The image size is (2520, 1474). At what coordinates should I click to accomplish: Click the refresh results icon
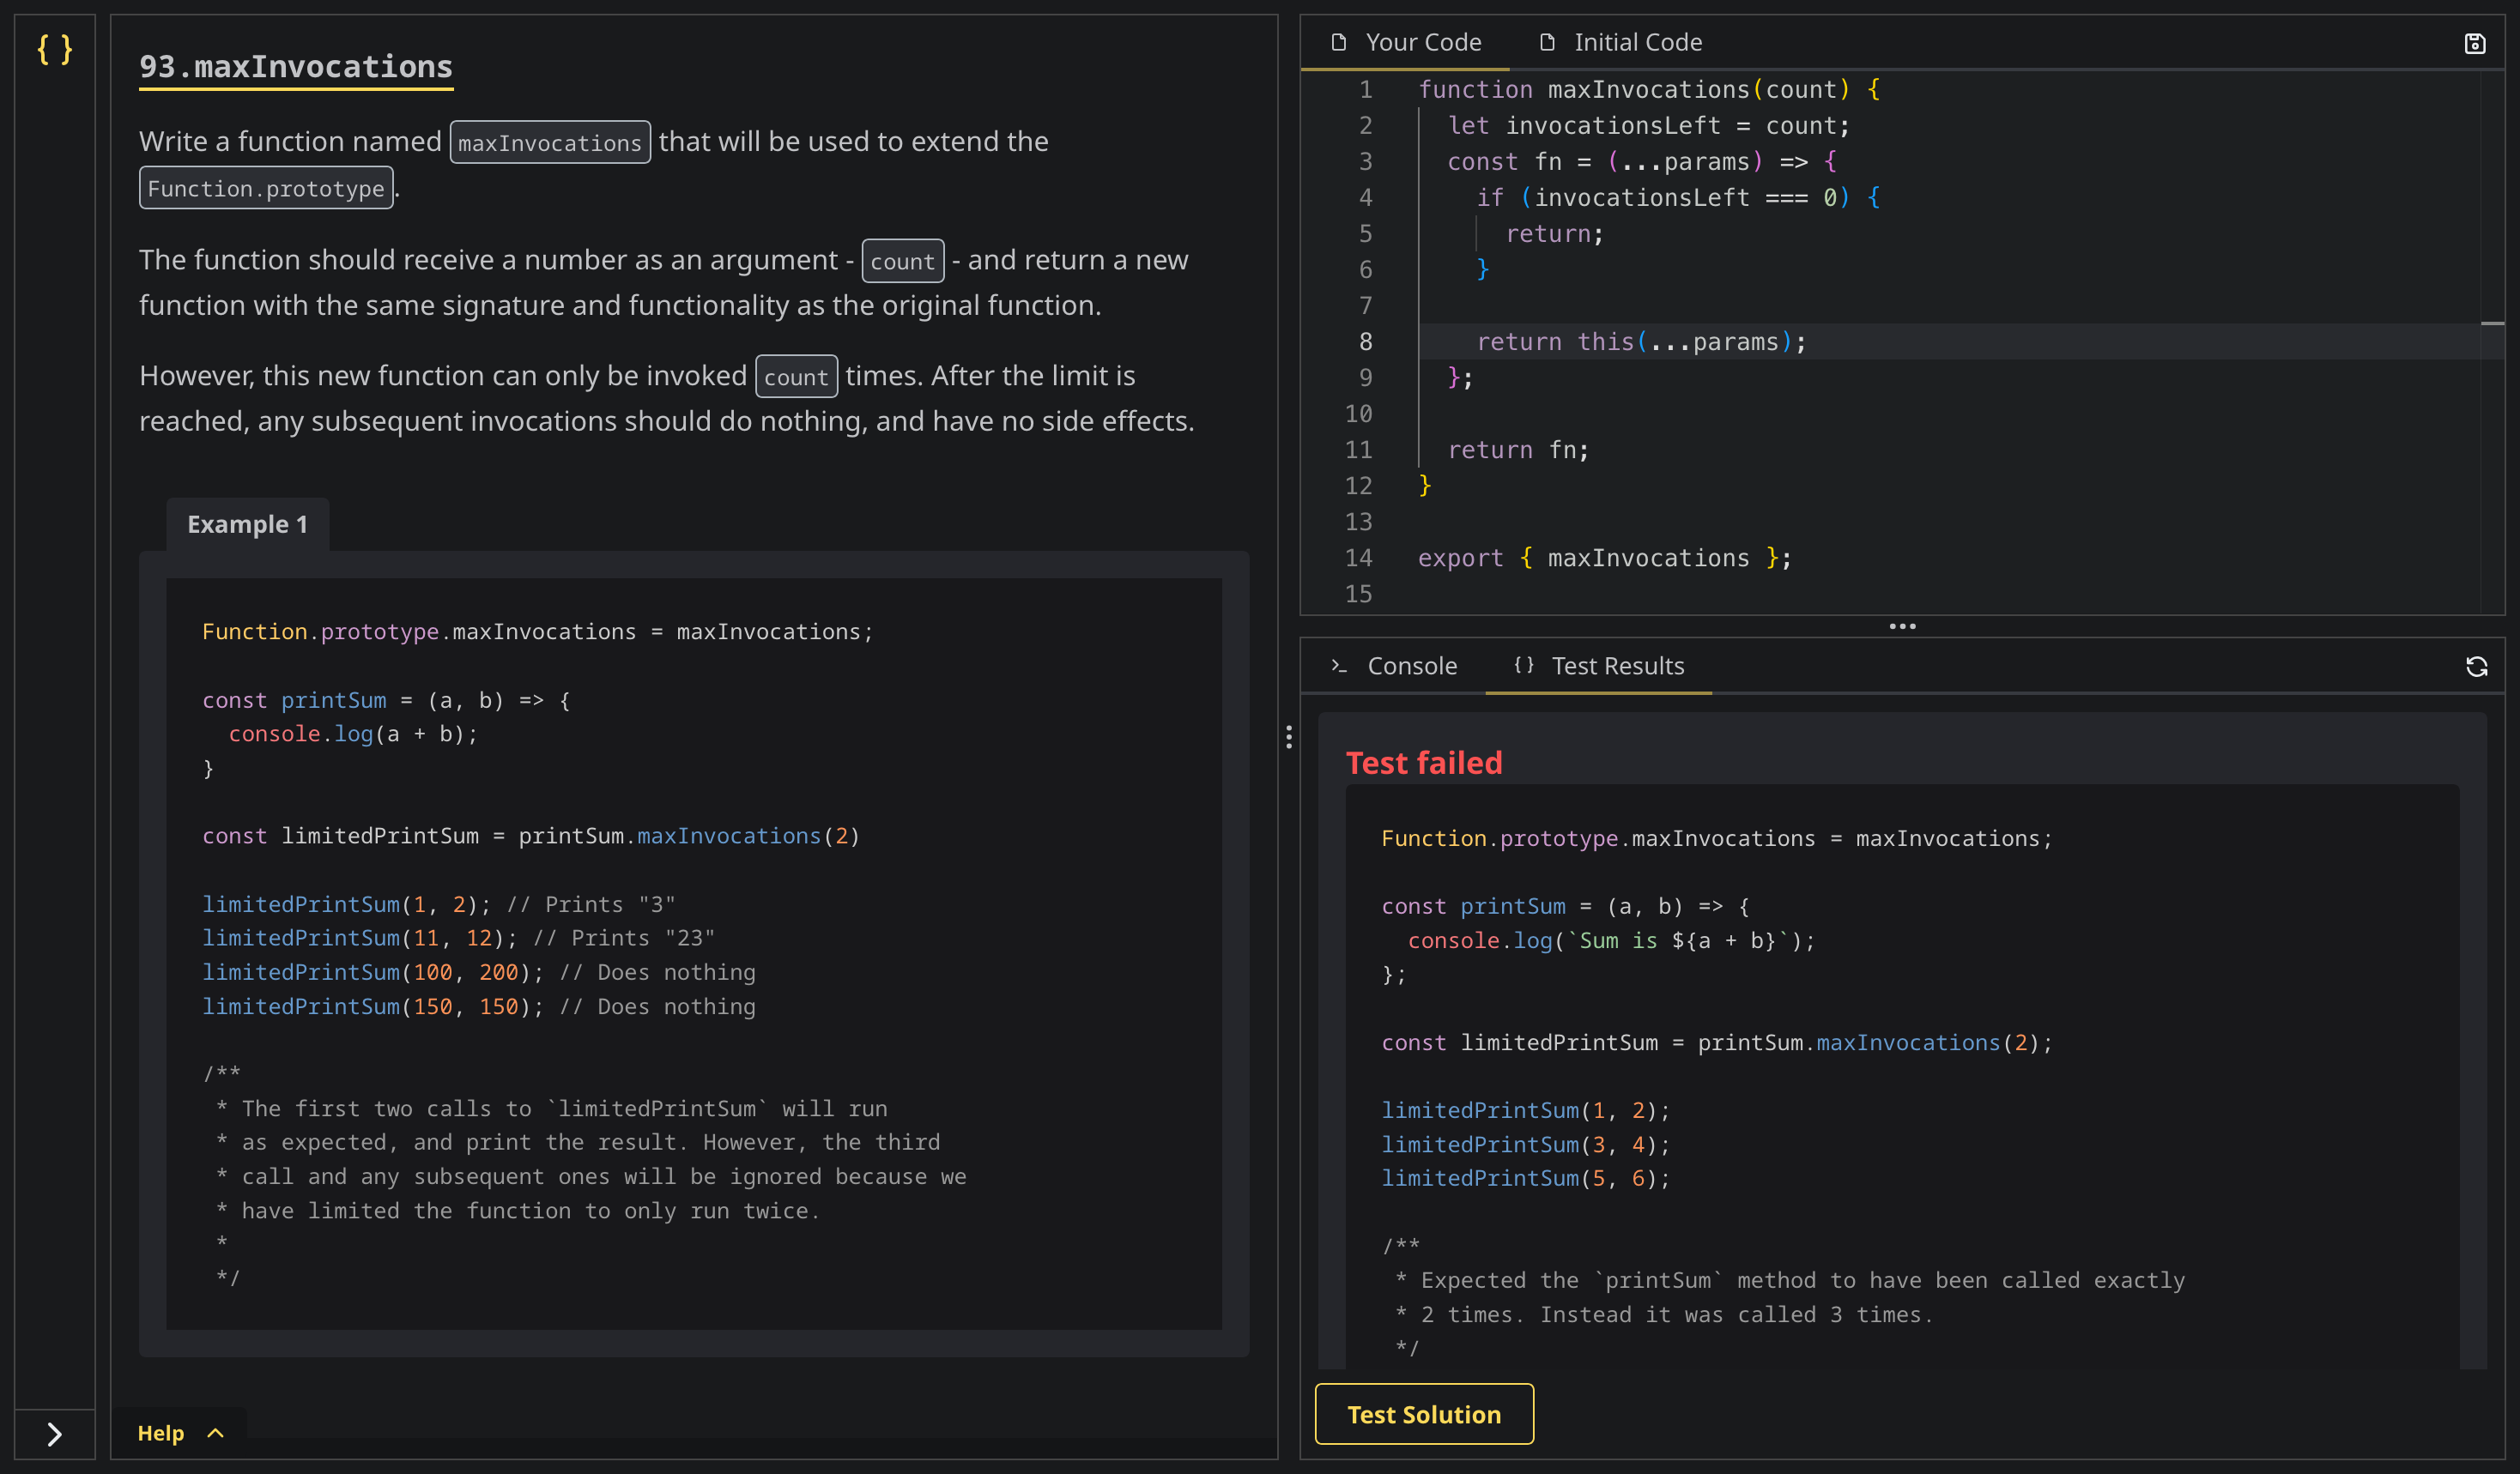click(x=2477, y=667)
